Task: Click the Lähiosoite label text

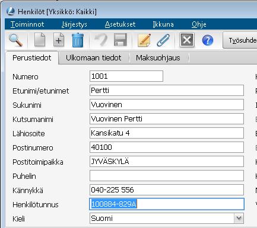Action: tap(28, 134)
